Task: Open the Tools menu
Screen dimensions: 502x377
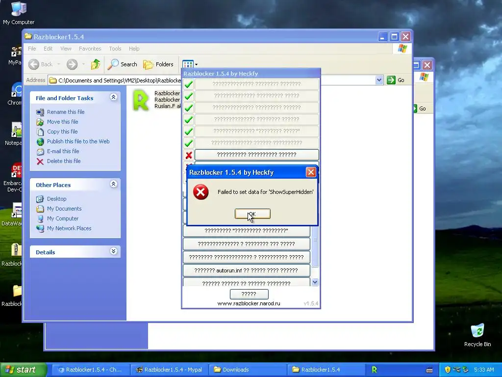Action: click(x=115, y=49)
